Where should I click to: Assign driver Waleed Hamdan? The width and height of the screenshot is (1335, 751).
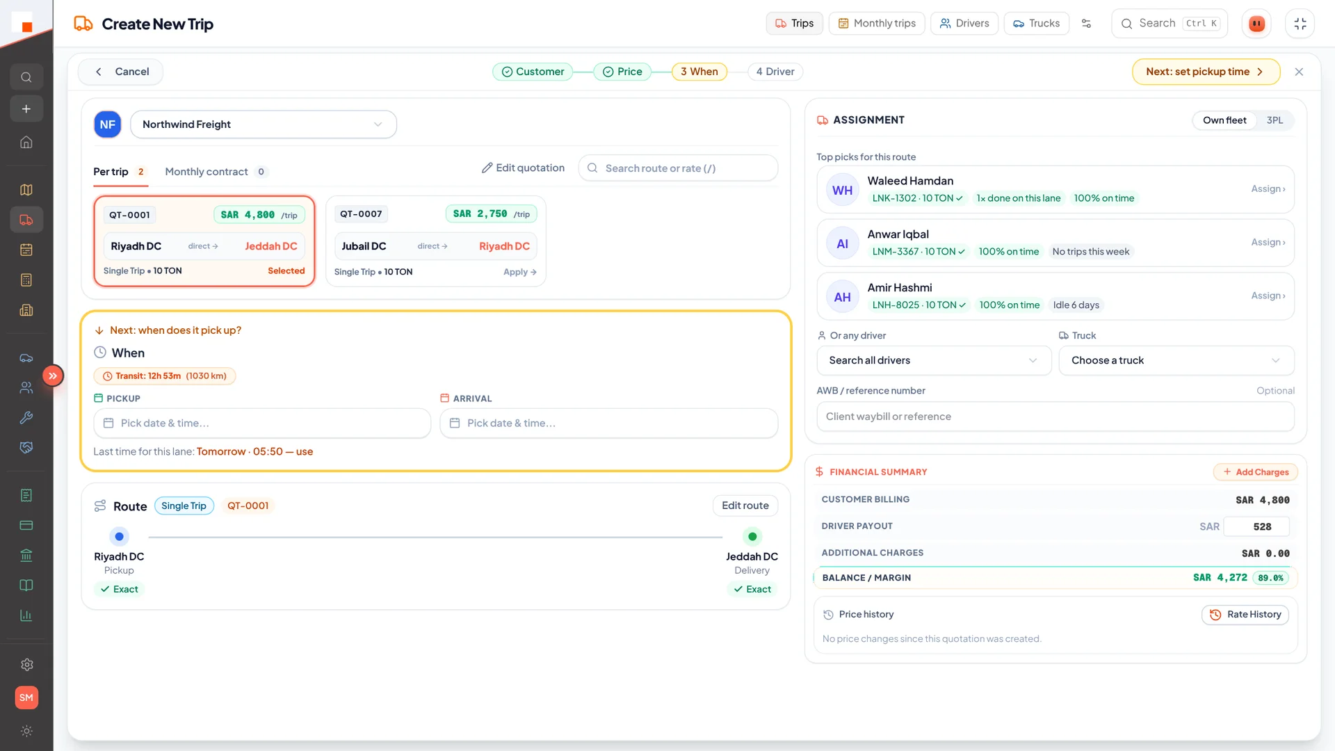1268,189
